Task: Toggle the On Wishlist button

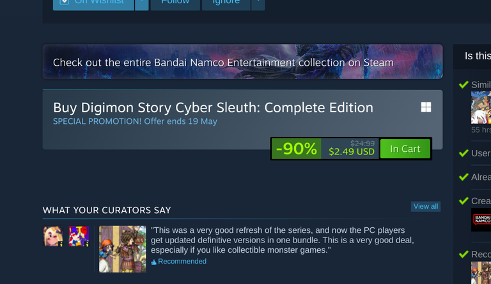Action: pos(93,4)
